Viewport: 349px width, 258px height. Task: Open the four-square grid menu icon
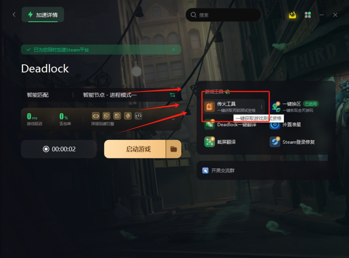click(x=308, y=15)
